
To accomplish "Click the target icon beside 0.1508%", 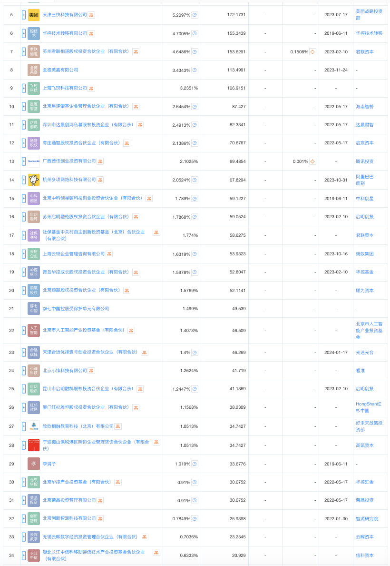I will point(312,51).
